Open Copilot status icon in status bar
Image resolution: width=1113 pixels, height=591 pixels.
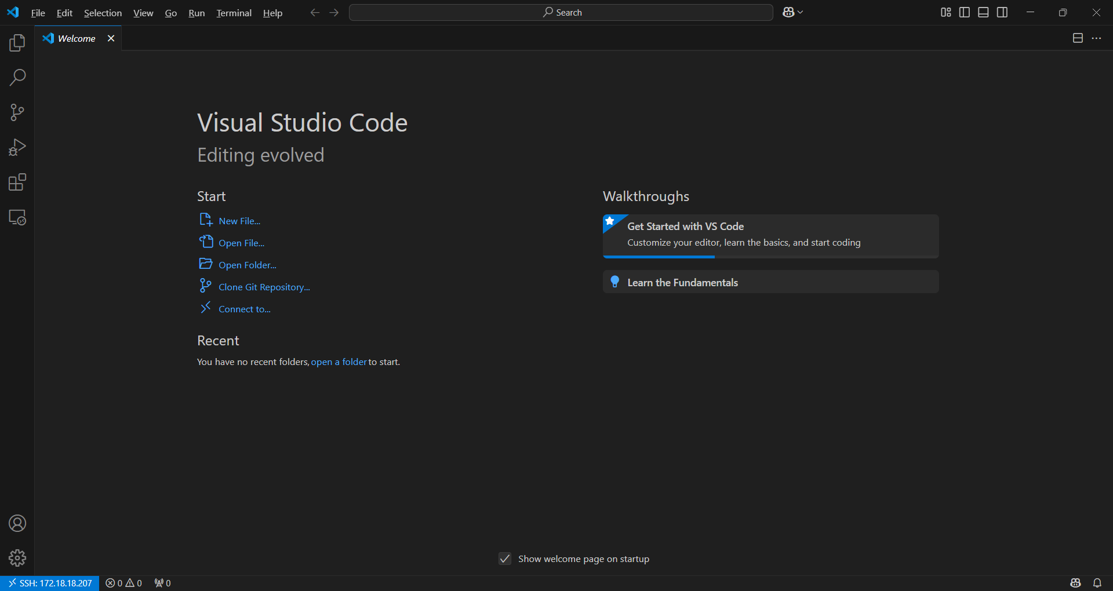[1075, 583]
